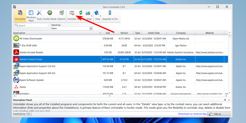Sort list by Version column

coord(124,33)
